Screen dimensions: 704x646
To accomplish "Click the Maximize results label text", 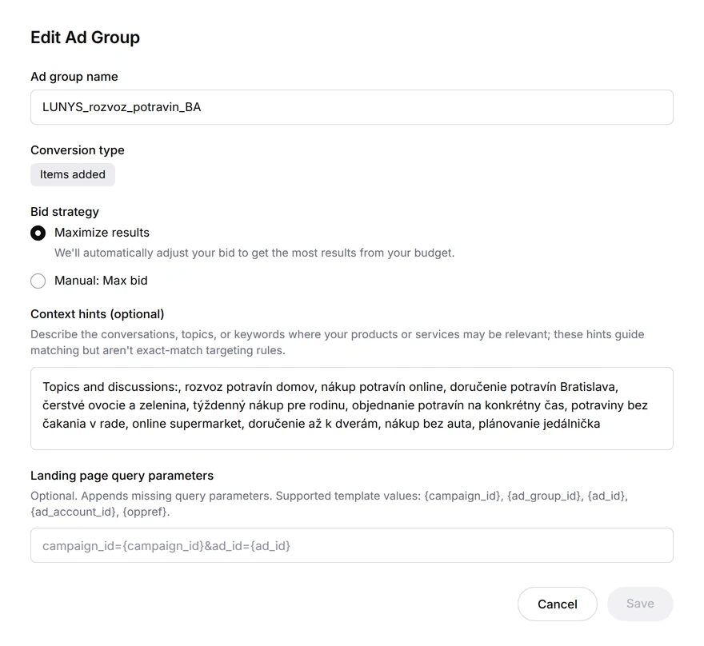I will click(x=102, y=233).
